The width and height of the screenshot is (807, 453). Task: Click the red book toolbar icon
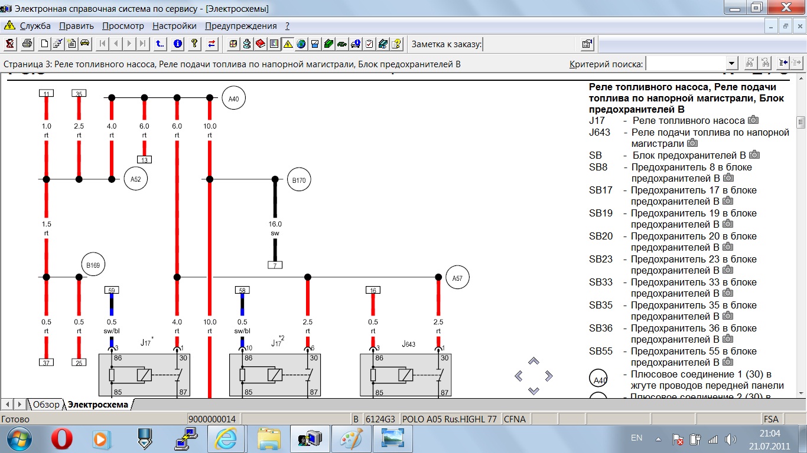coord(261,44)
